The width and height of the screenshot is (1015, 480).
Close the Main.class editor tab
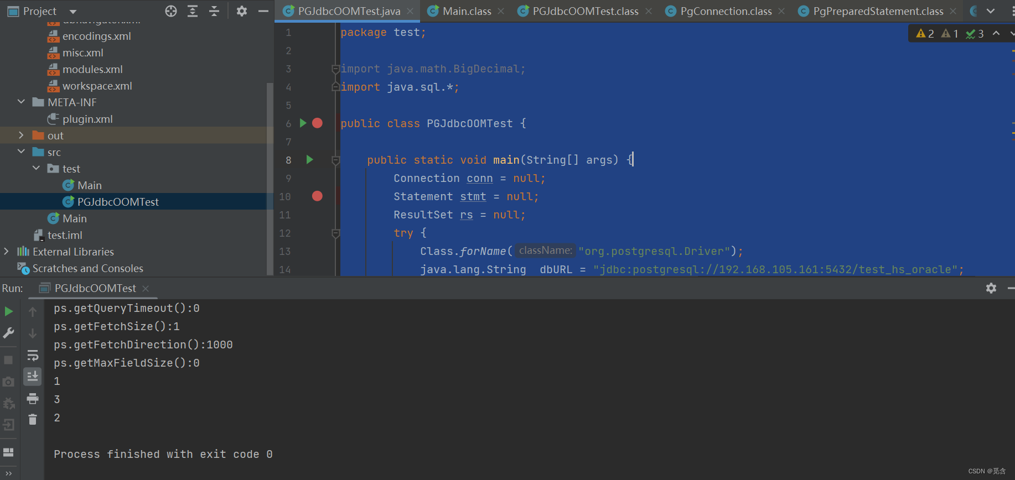point(501,11)
